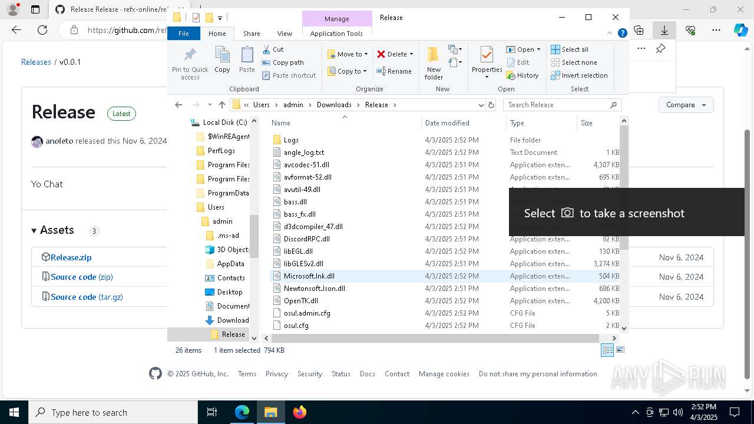Refresh the browser page
Viewport: 754px width, 424px height.
(x=42, y=30)
